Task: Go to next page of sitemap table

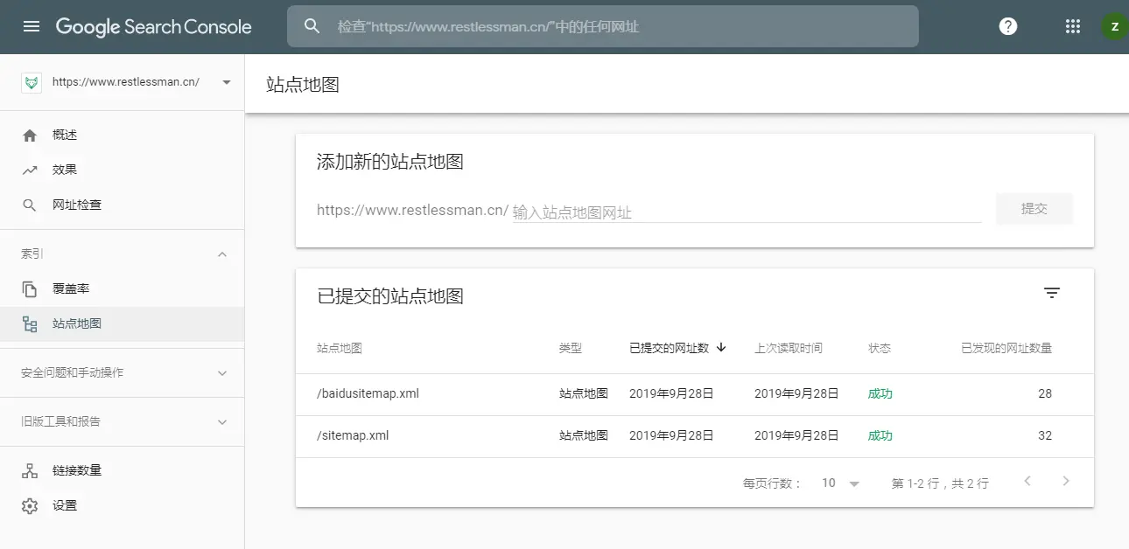Action: (x=1065, y=481)
